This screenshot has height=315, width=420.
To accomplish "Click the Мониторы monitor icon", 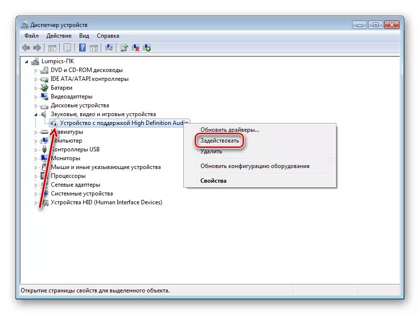I will click(44, 158).
